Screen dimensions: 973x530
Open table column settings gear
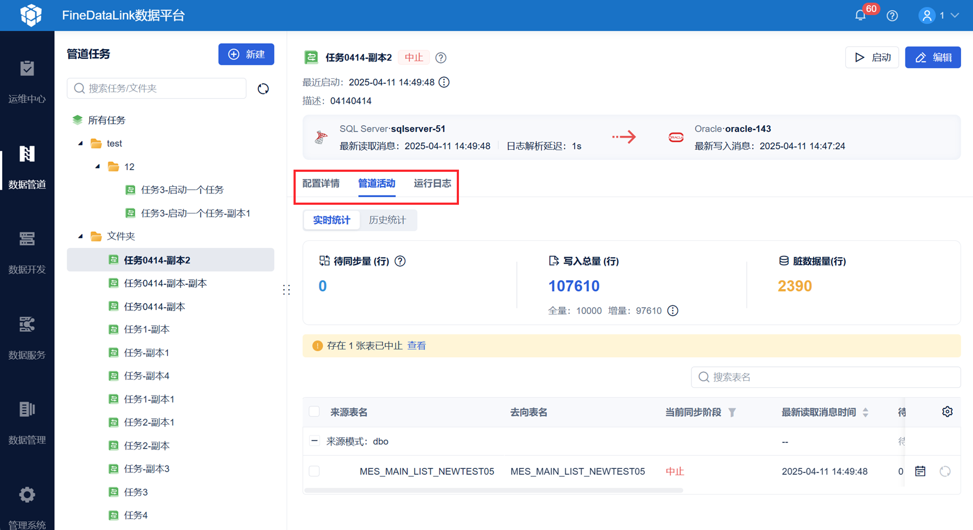tap(948, 412)
